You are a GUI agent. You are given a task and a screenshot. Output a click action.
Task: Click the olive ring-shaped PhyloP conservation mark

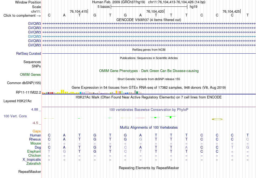tap(217, 119)
